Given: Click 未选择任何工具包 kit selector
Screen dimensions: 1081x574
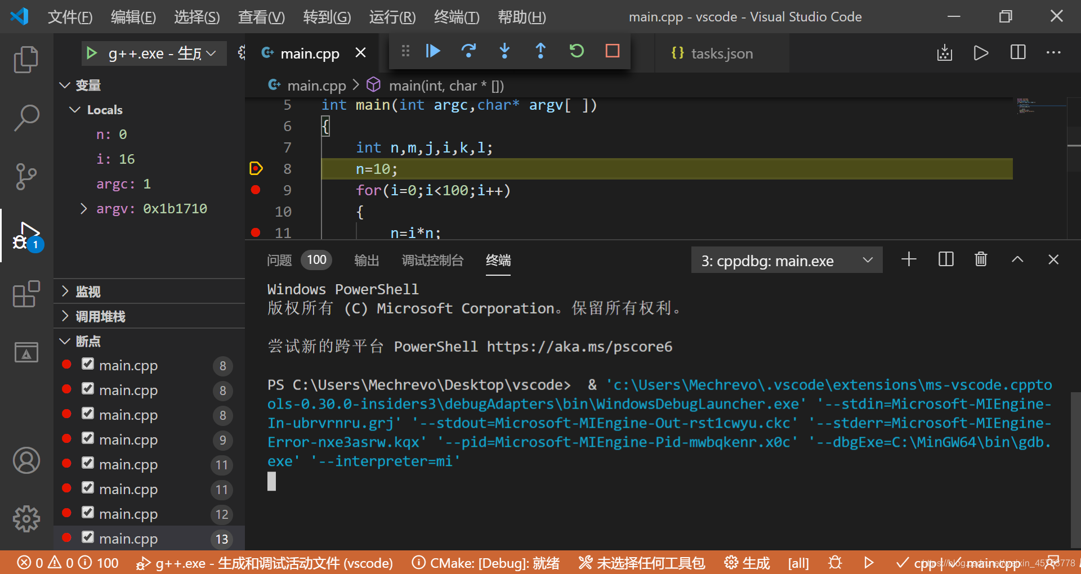Looking at the screenshot, I should click(x=641, y=563).
